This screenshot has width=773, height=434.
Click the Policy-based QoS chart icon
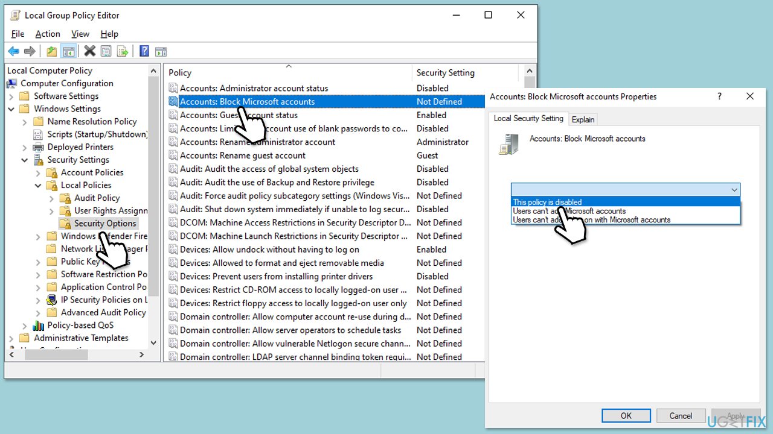39,325
